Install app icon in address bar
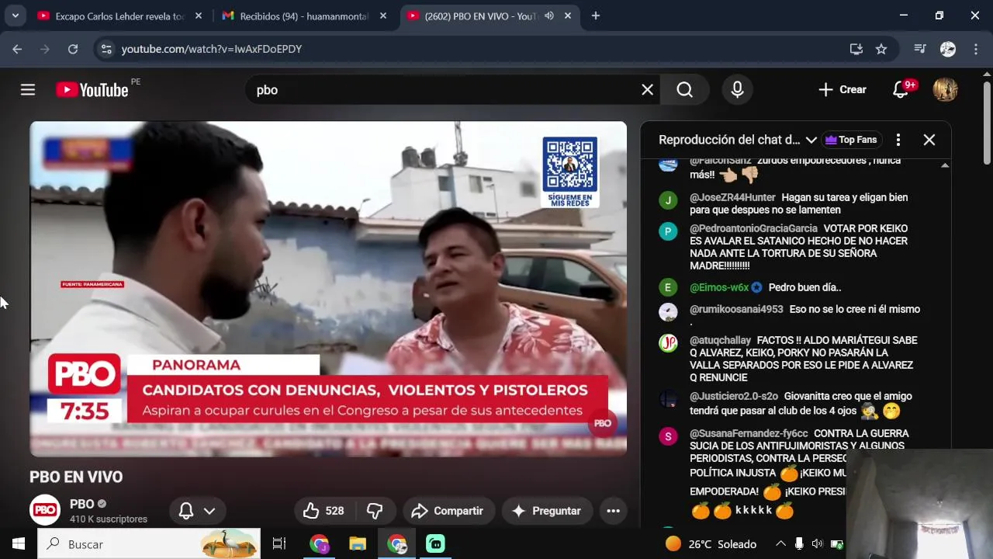This screenshot has width=993, height=559. point(856,49)
